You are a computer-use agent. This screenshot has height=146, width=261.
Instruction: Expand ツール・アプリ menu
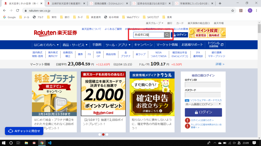(118, 45)
